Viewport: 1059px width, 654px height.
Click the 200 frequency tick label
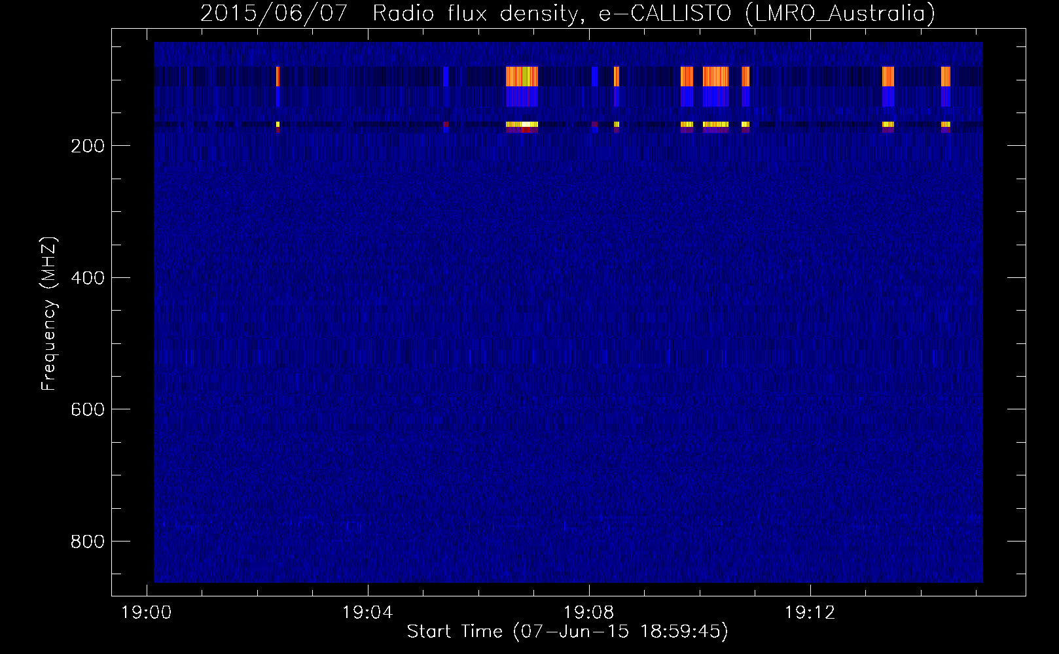87,146
